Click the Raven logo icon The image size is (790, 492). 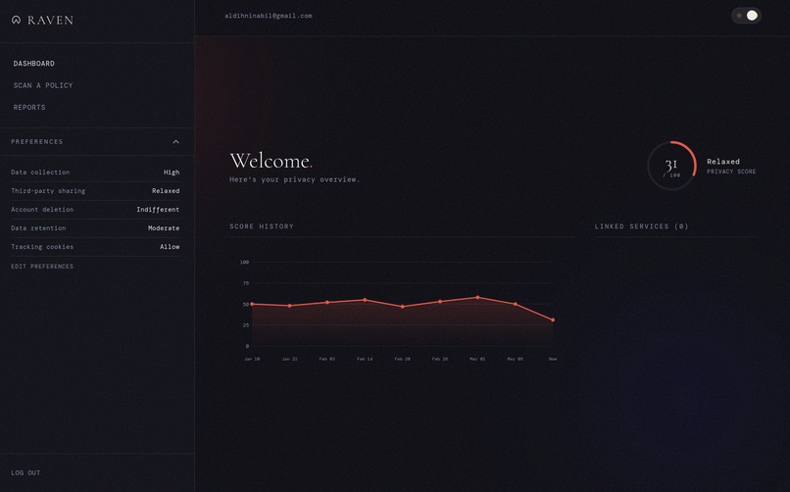point(16,20)
